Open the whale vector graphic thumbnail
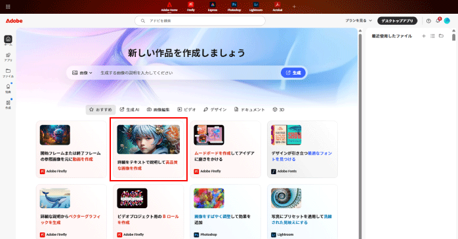Viewport: 458px width, 239px height. point(55,198)
